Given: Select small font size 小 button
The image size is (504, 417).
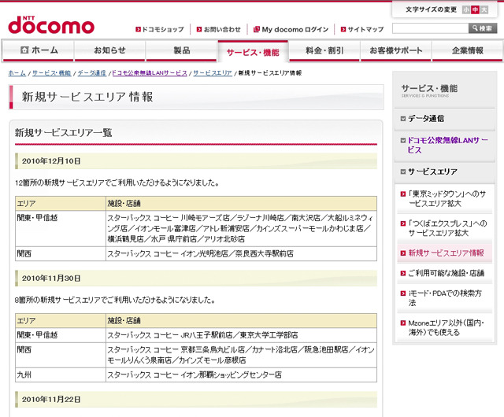Looking at the screenshot, I should pos(466,9).
